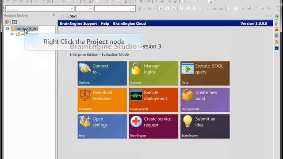The image size is (283, 159).
Task: Click the red tree icon in Metadata Explorer
Action: [7, 22]
